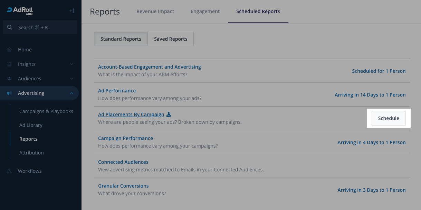Click the Advertising megaphone icon
The image size is (421, 210).
(x=9, y=93)
